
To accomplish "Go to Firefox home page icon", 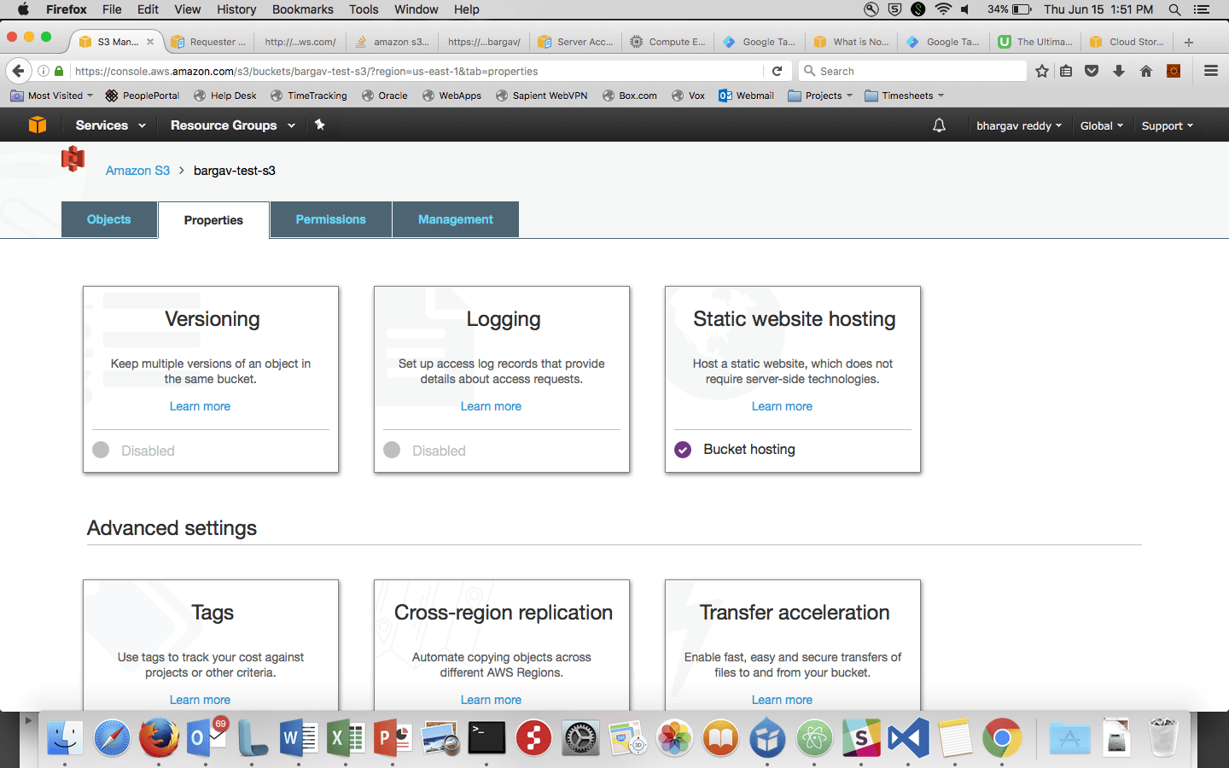I will pos(1146,71).
